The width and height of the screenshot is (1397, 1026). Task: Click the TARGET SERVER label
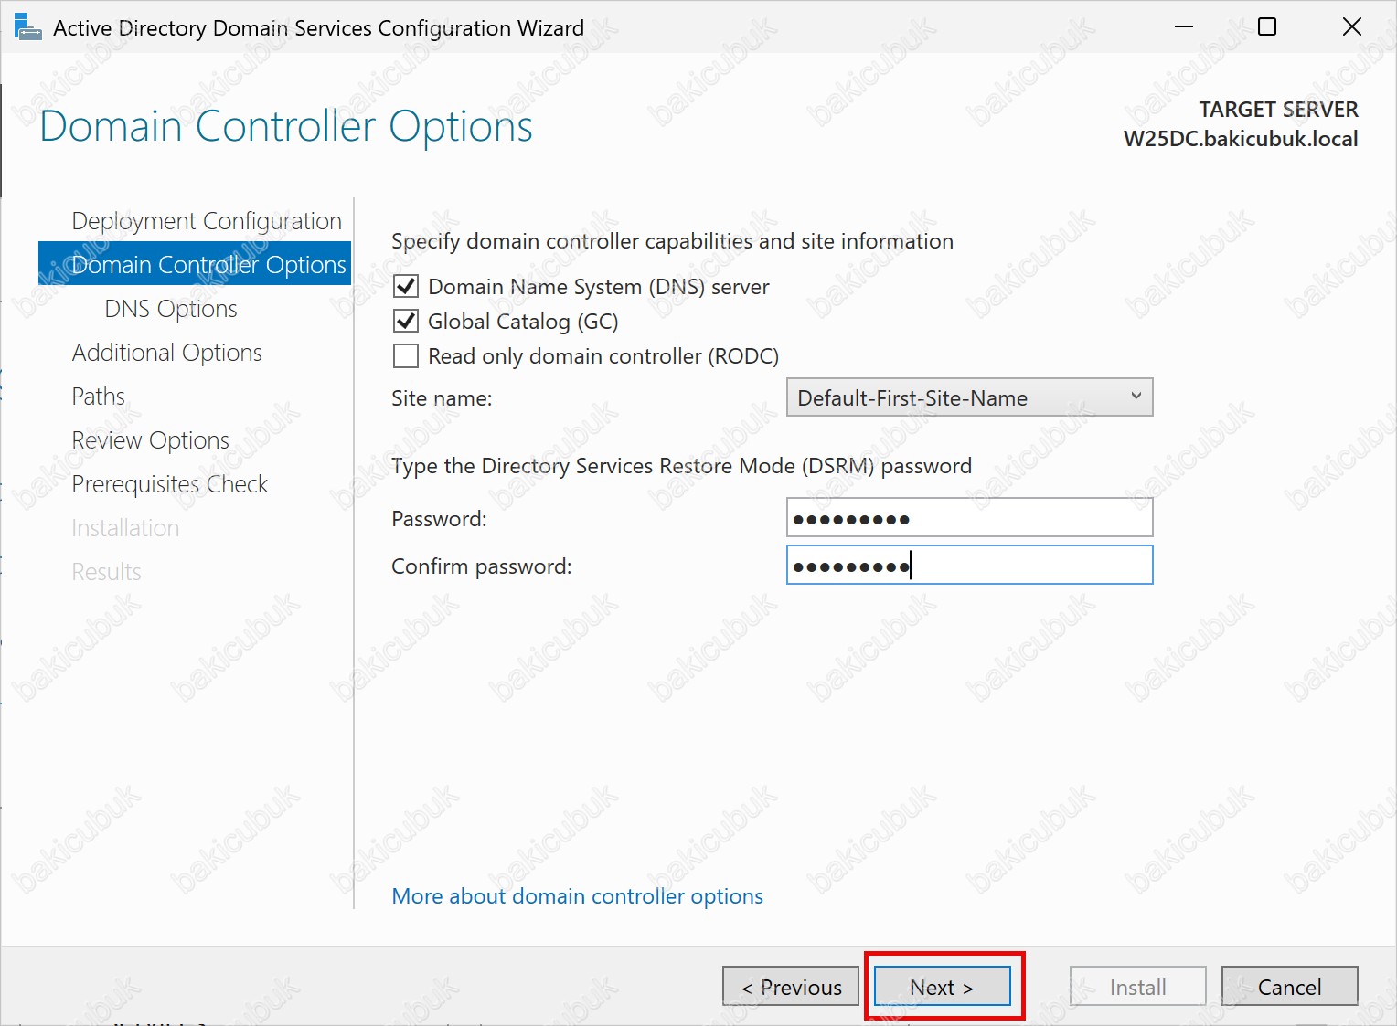(x=1278, y=110)
